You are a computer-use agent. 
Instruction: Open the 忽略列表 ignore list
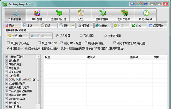[x=158, y=25]
